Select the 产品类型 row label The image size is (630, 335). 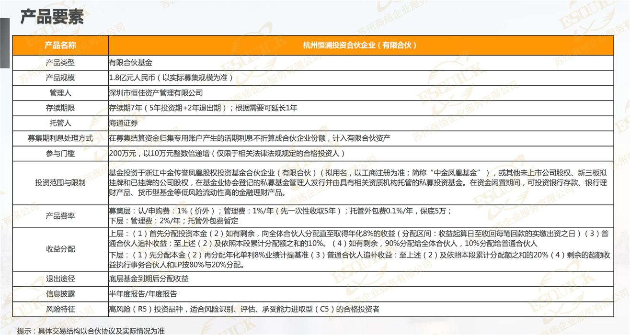click(x=60, y=63)
